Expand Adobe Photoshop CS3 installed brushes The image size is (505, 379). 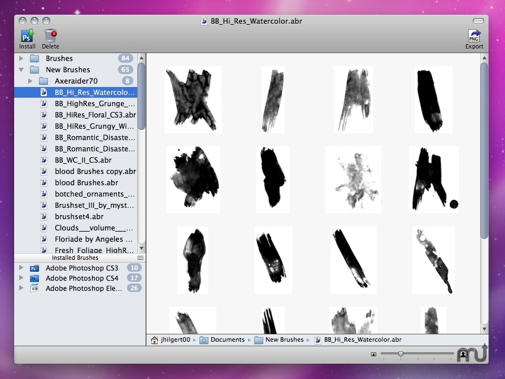(x=21, y=268)
